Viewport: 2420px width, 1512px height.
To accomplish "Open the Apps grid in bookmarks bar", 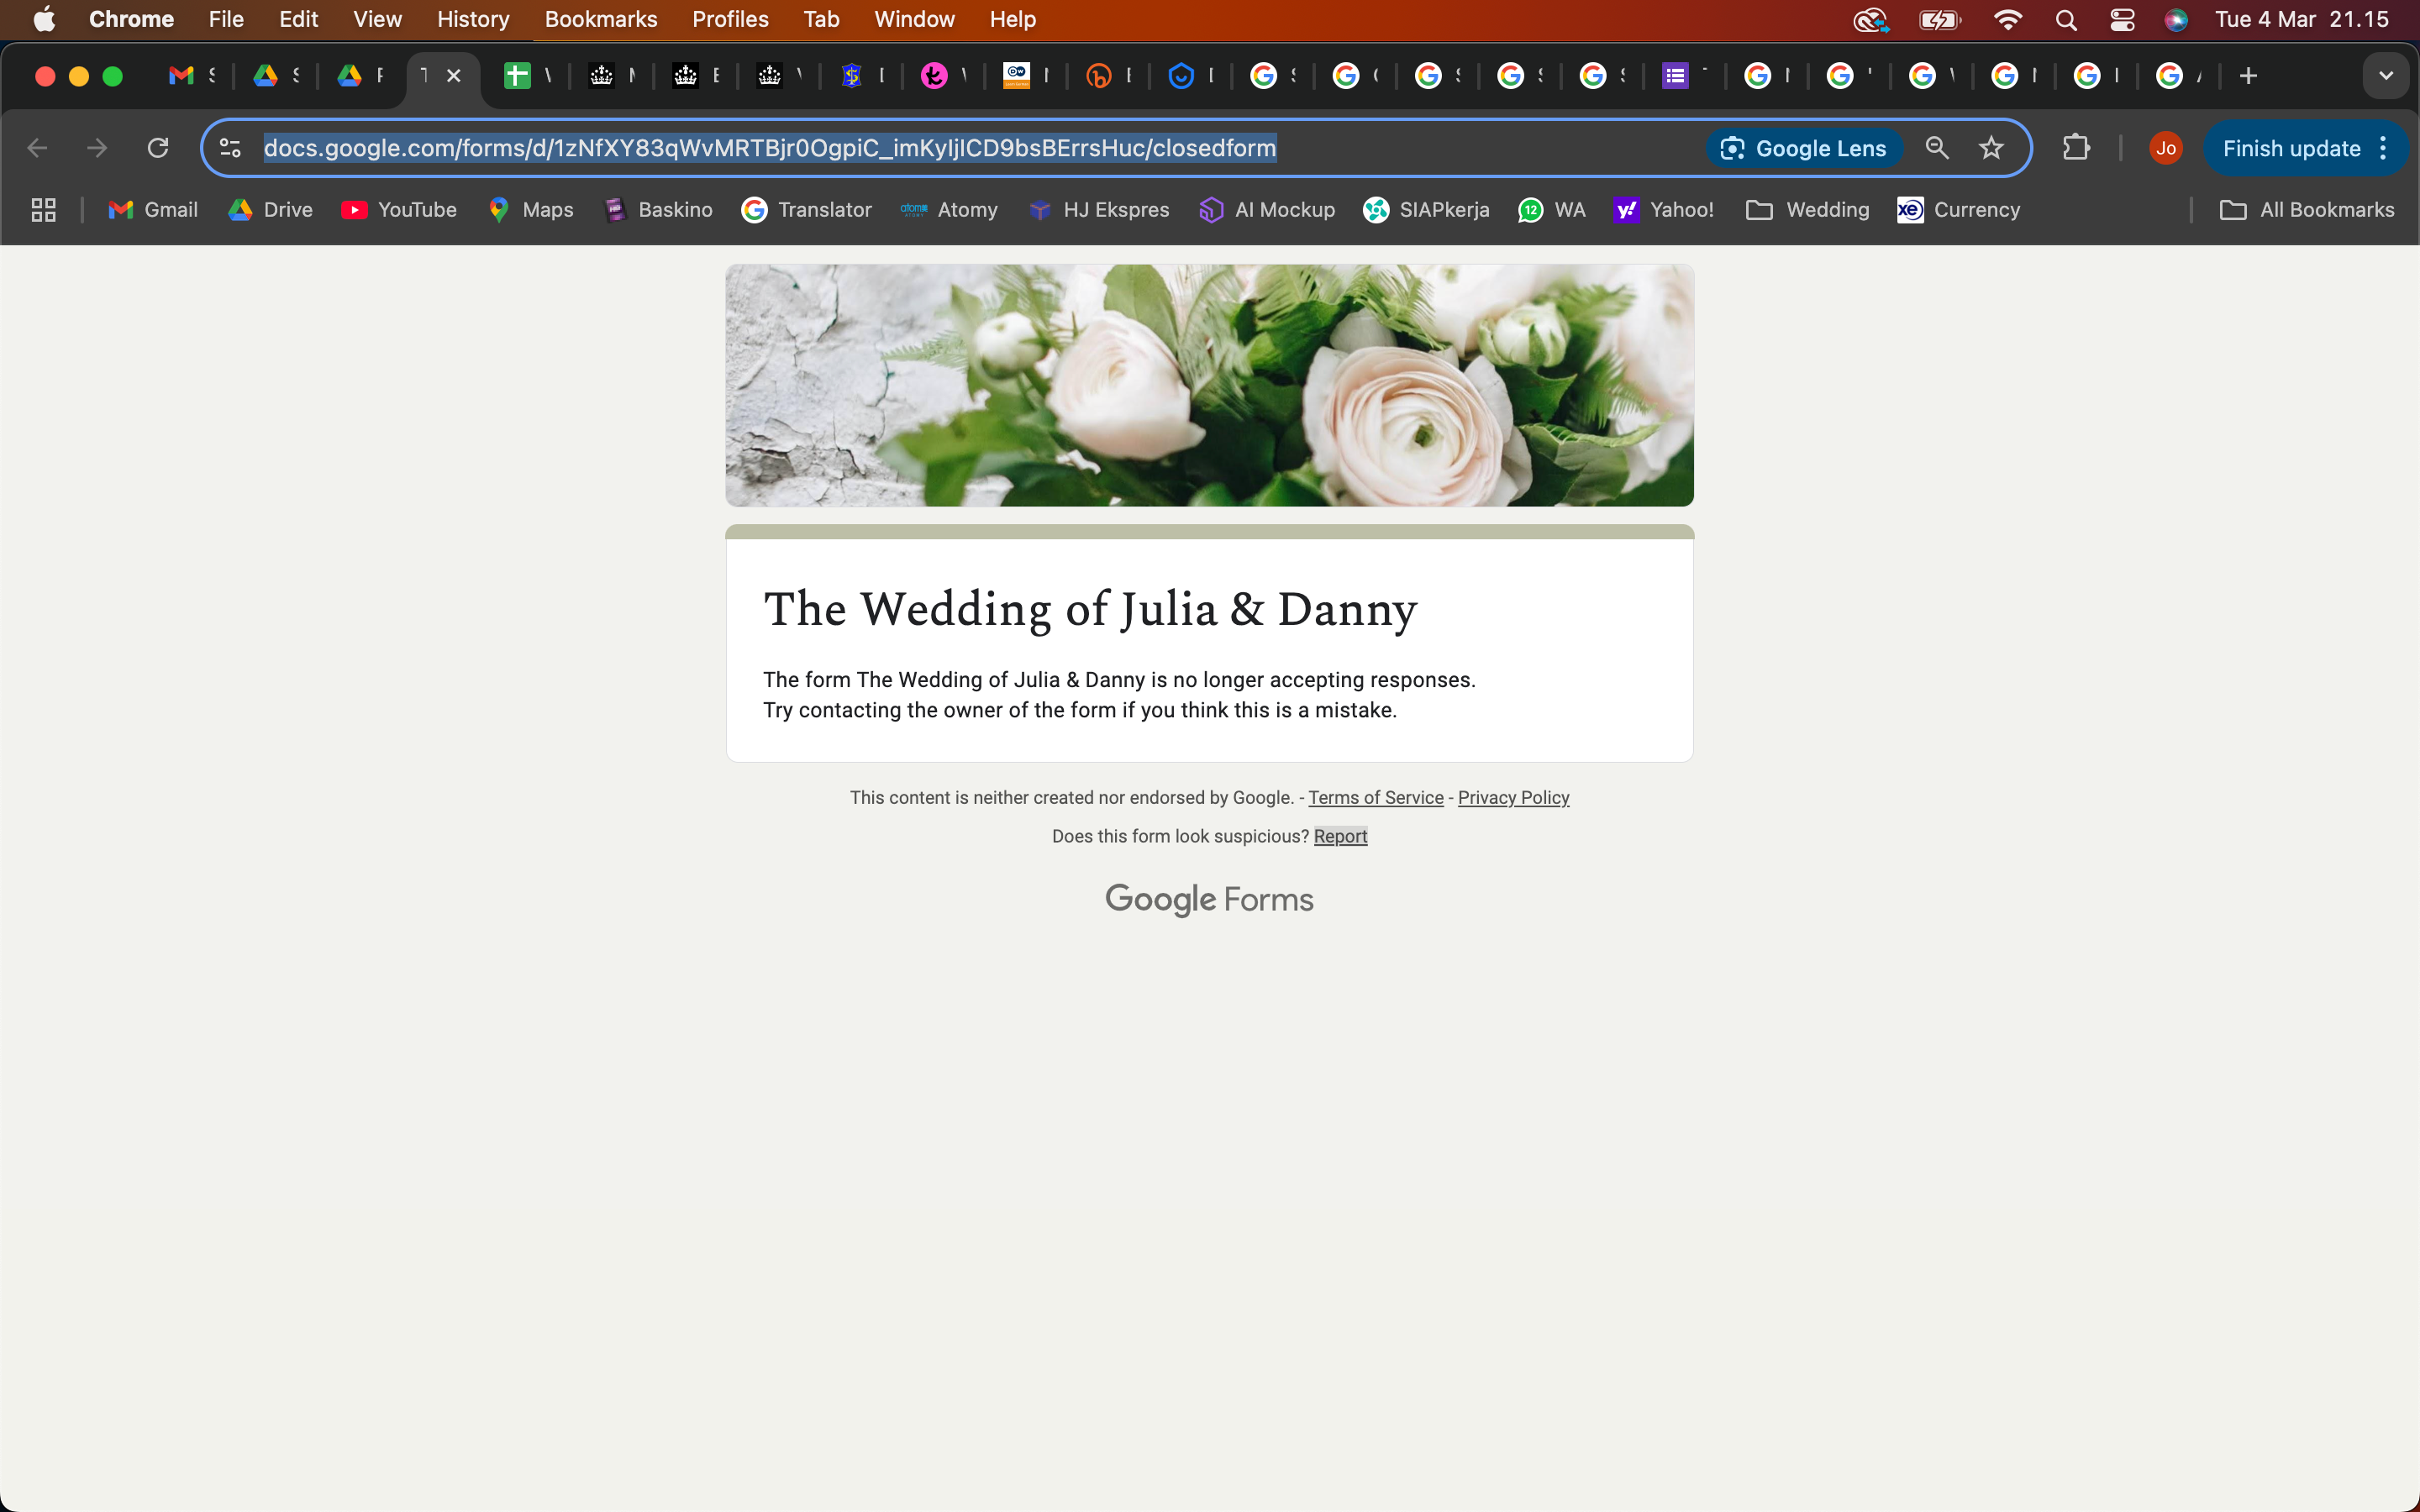I will [43, 210].
